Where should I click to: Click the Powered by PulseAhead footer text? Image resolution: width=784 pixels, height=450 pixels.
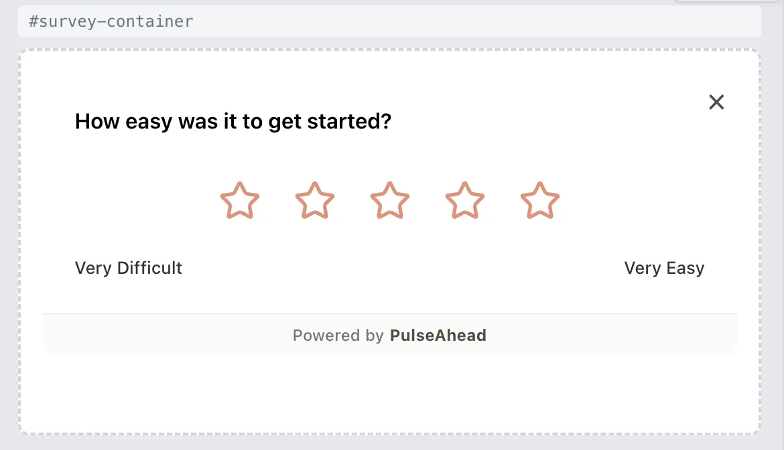(x=389, y=335)
